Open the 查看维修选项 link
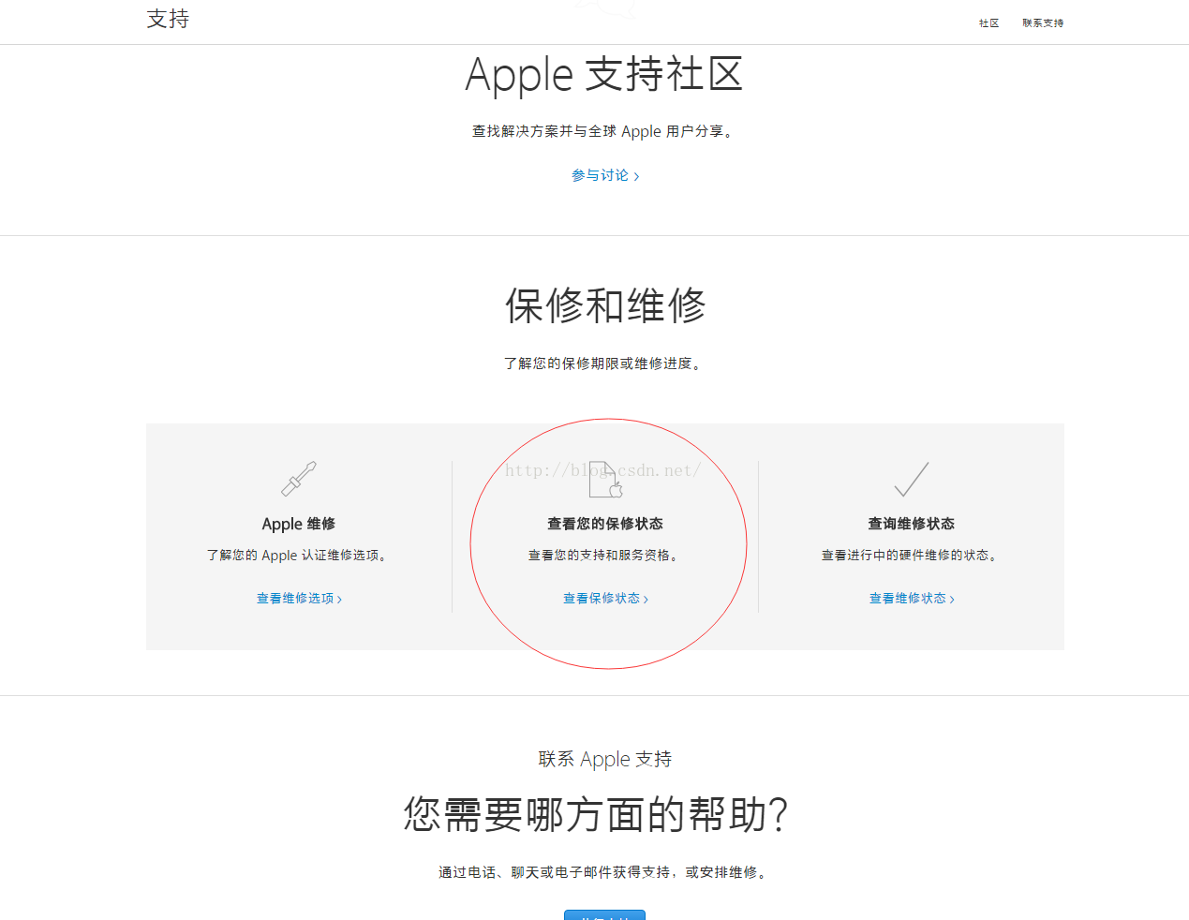The height and width of the screenshot is (920, 1189). [299, 598]
